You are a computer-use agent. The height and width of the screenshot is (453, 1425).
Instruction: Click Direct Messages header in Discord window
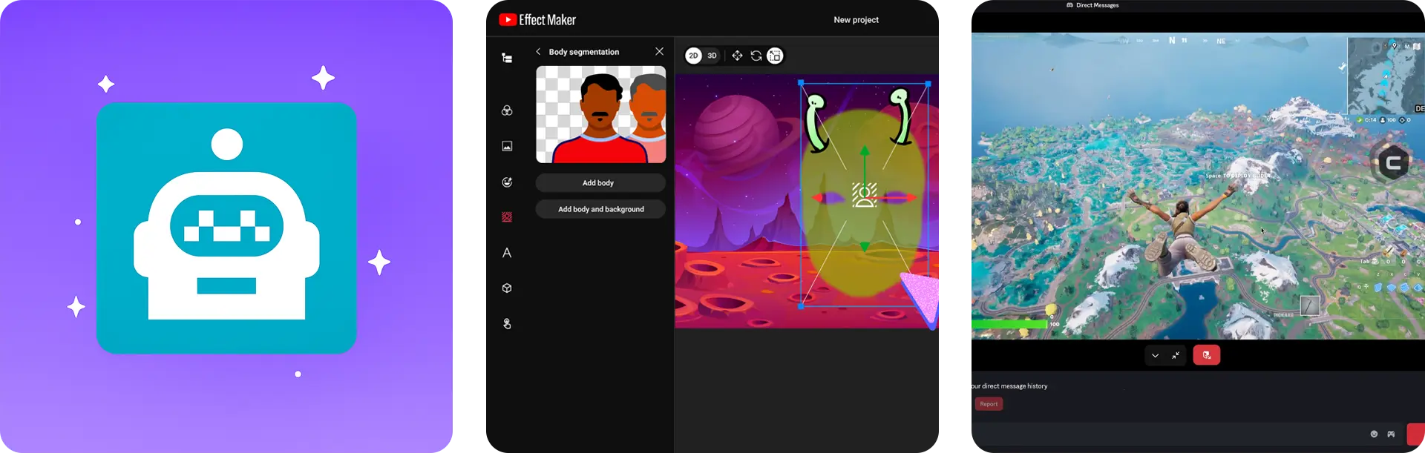[1092, 5]
